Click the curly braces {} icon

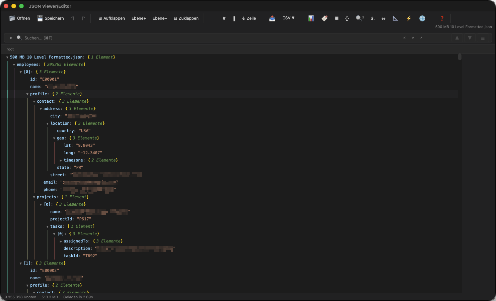coord(347,18)
